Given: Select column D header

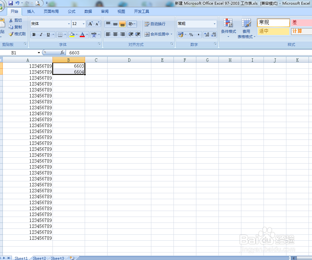Looking at the screenshot, I should pos(129,60).
